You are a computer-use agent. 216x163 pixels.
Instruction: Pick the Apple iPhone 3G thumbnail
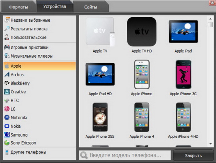point(183,74)
